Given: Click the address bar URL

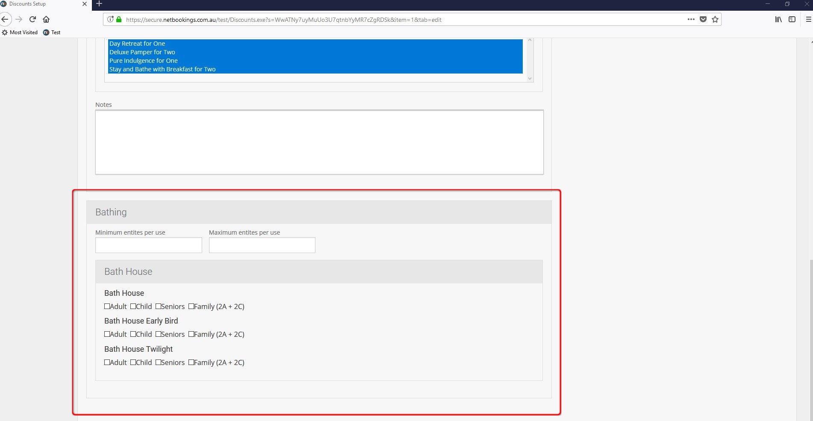Looking at the screenshot, I should pos(284,20).
